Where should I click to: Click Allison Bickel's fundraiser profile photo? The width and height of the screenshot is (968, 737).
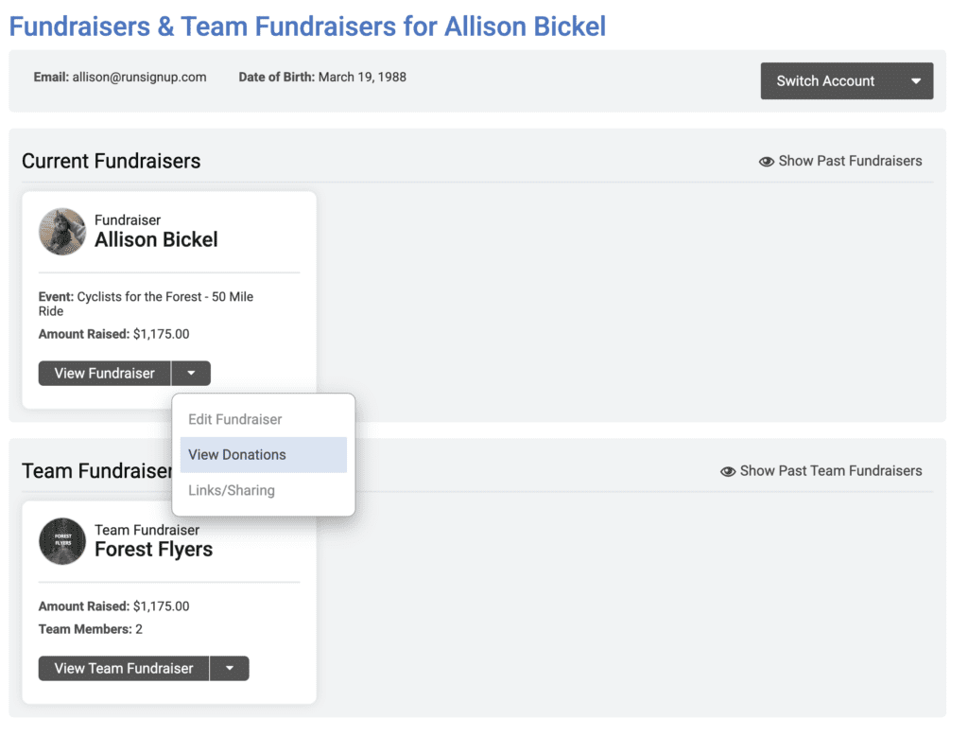[62, 232]
